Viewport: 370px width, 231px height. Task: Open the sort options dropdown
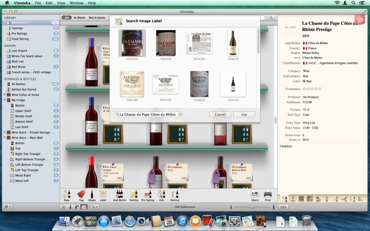point(95,207)
